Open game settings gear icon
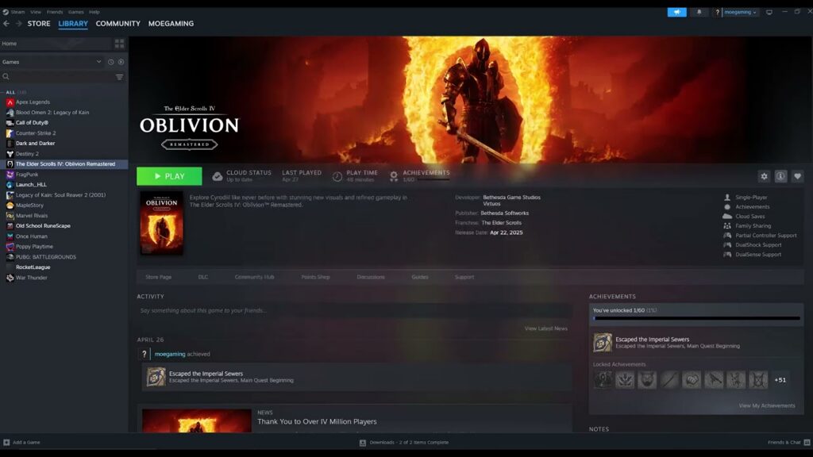The height and width of the screenshot is (457, 813). [x=764, y=176]
